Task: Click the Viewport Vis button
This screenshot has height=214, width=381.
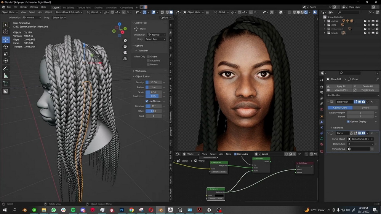Action: [339, 90]
